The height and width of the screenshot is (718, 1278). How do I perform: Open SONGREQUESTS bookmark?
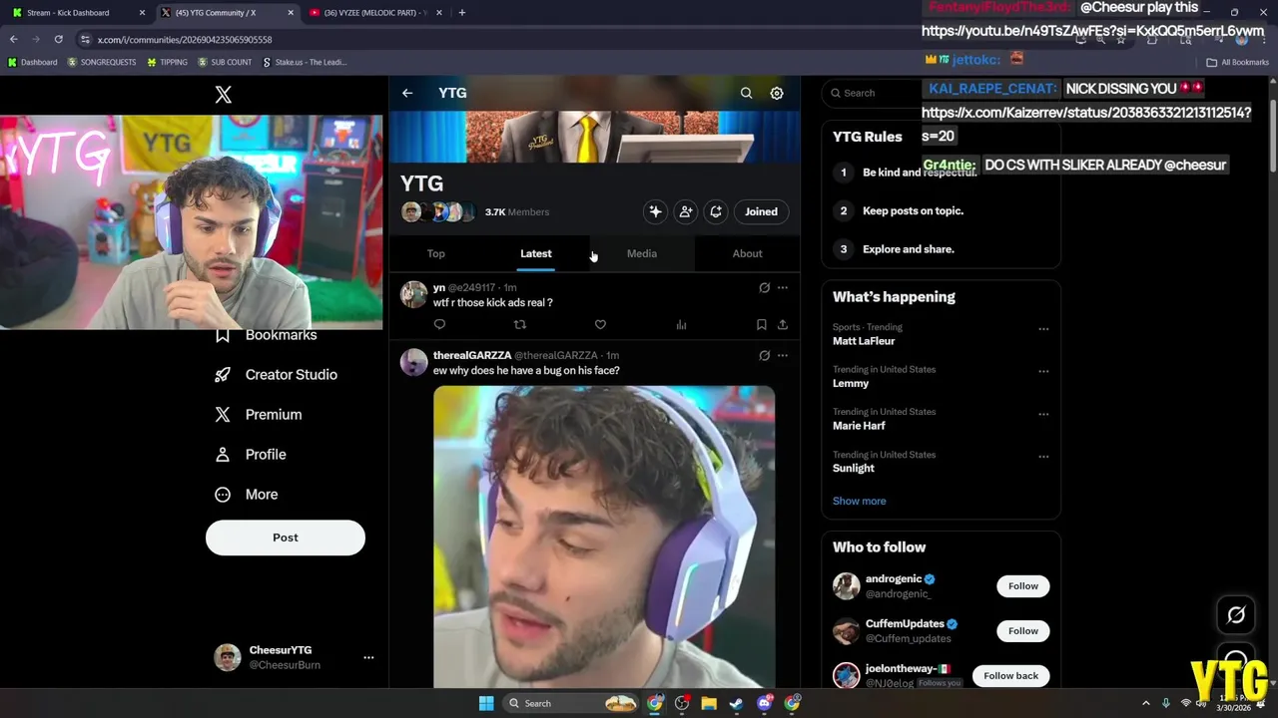coord(102,62)
